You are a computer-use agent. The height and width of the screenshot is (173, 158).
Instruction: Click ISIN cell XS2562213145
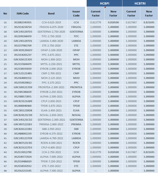pos(23,171)
